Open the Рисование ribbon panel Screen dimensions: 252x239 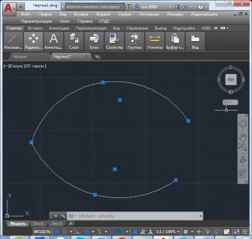pos(13,41)
